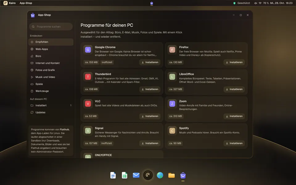
Task: Install LibreOffice
Action: coord(234,89)
